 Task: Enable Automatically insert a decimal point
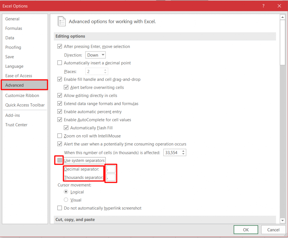60,63
